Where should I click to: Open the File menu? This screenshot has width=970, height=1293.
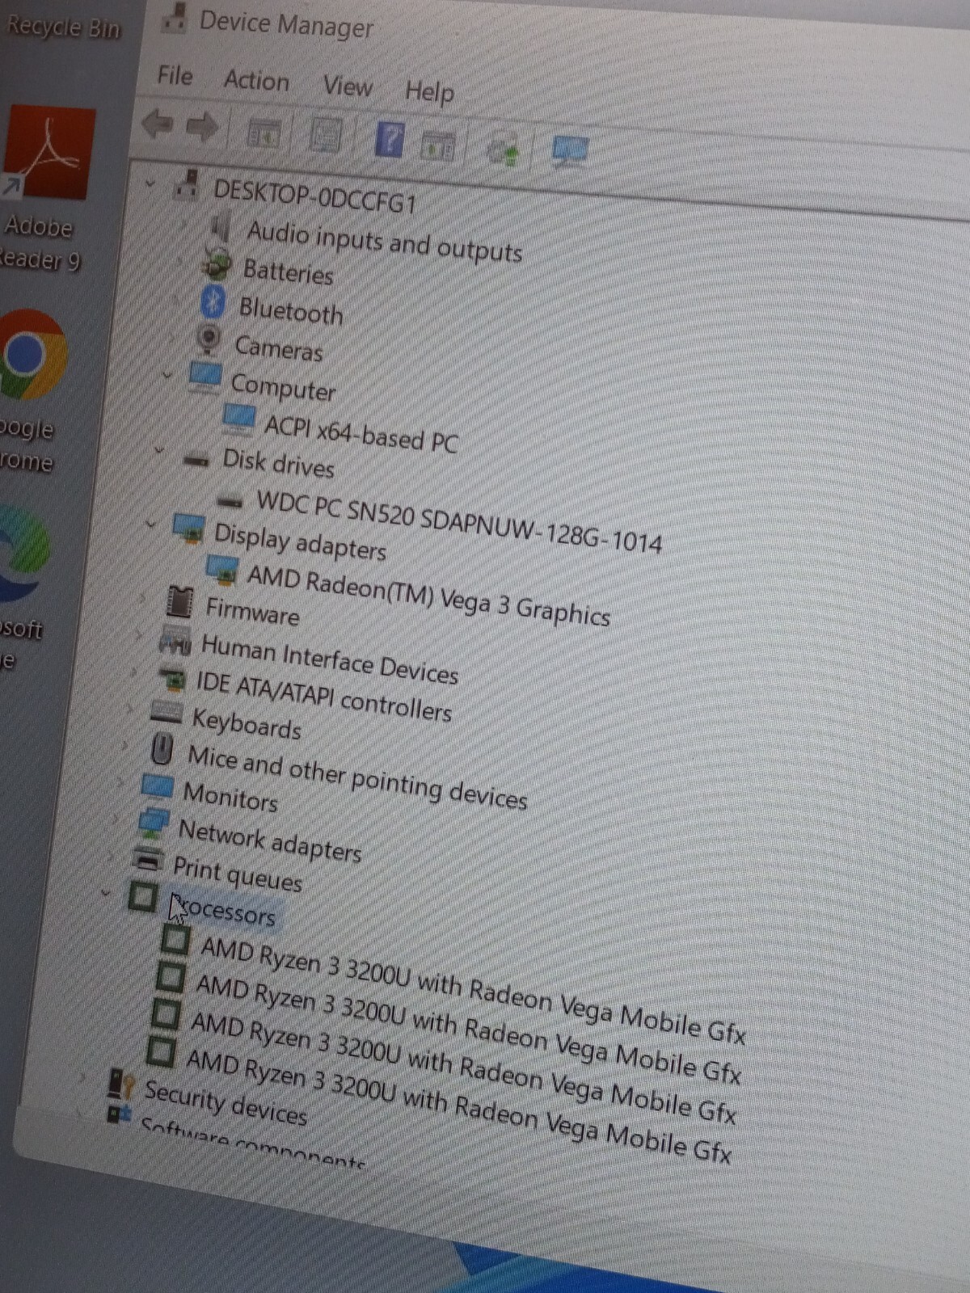click(175, 76)
